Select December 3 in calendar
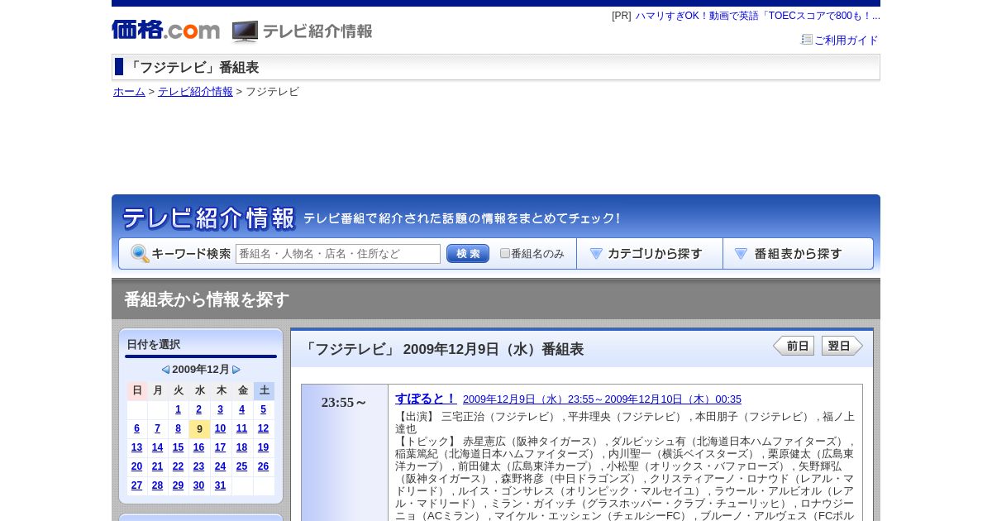Image resolution: width=992 pixels, height=521 pixels. click(x=220, y=409)
